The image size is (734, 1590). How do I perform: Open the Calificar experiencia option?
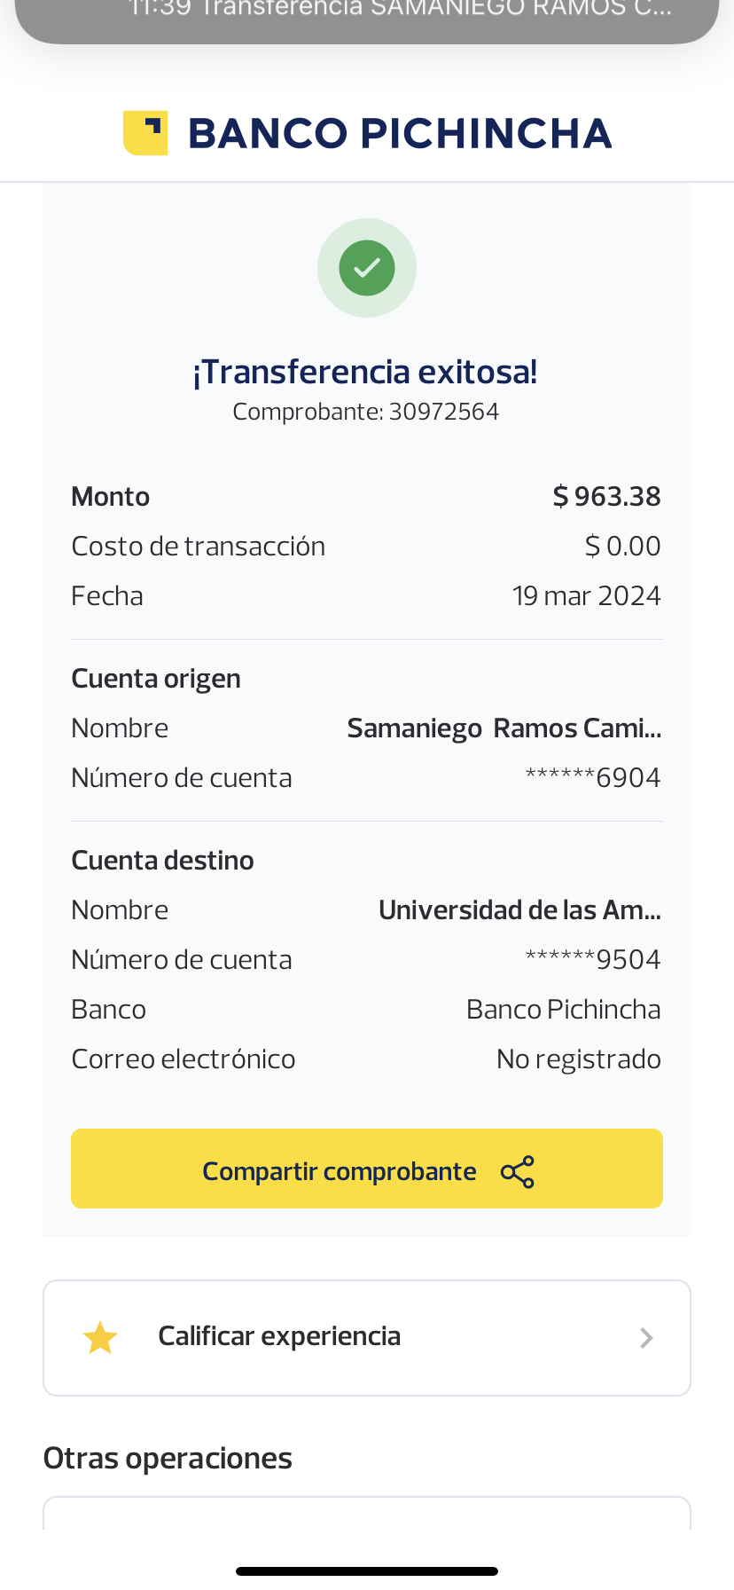pos(279,1336)
